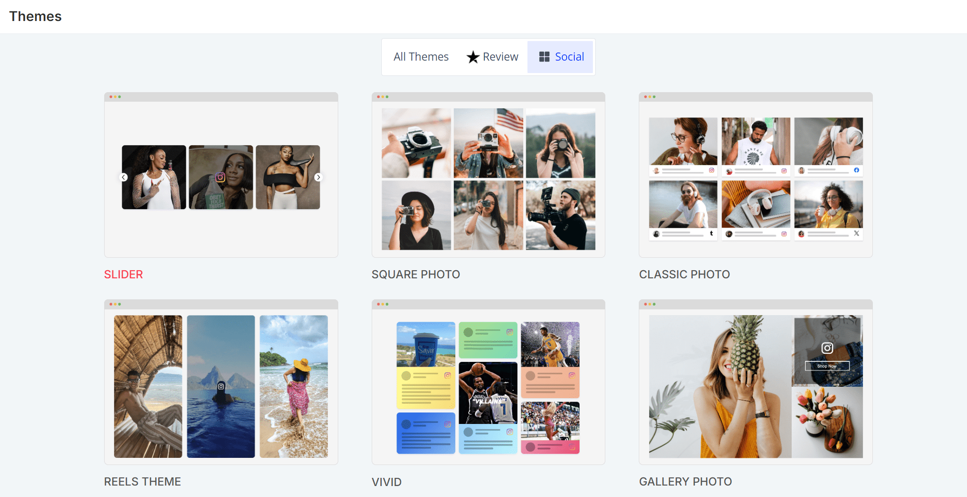967x497 pixels.
Task: Click the star icon beside the Review tab
Action: pyautogui.click(x=473, y=57)
